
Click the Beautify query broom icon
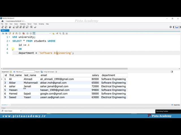[57, 33]
